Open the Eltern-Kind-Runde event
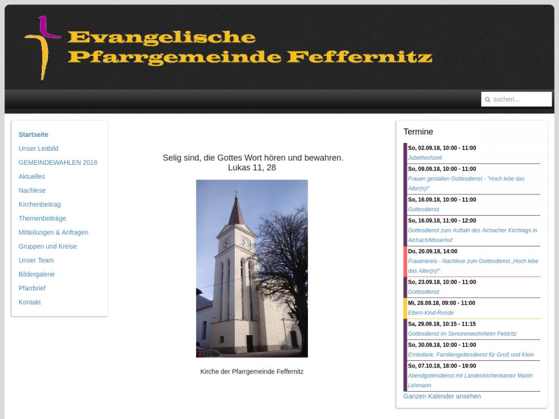Viewport: 559px width, 419px height. coord(430,313)
